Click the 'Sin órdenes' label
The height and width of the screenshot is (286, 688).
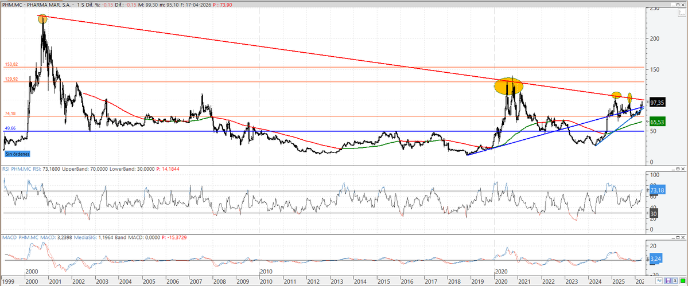point(17,154)
